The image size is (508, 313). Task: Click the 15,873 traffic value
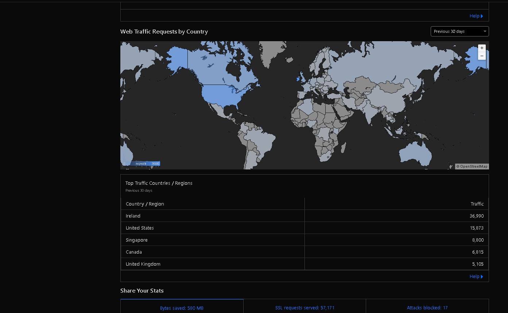477,228
